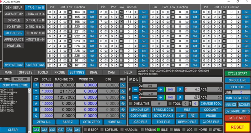Viewport: 251px width, 133px height.
Task: Home the B axis with its REF icon
Action: coord(123,110)
